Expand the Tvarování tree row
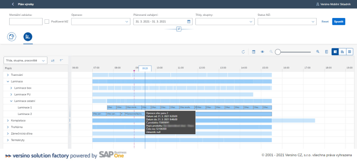Viewport: 357px width, 161px height. point(8,75)
